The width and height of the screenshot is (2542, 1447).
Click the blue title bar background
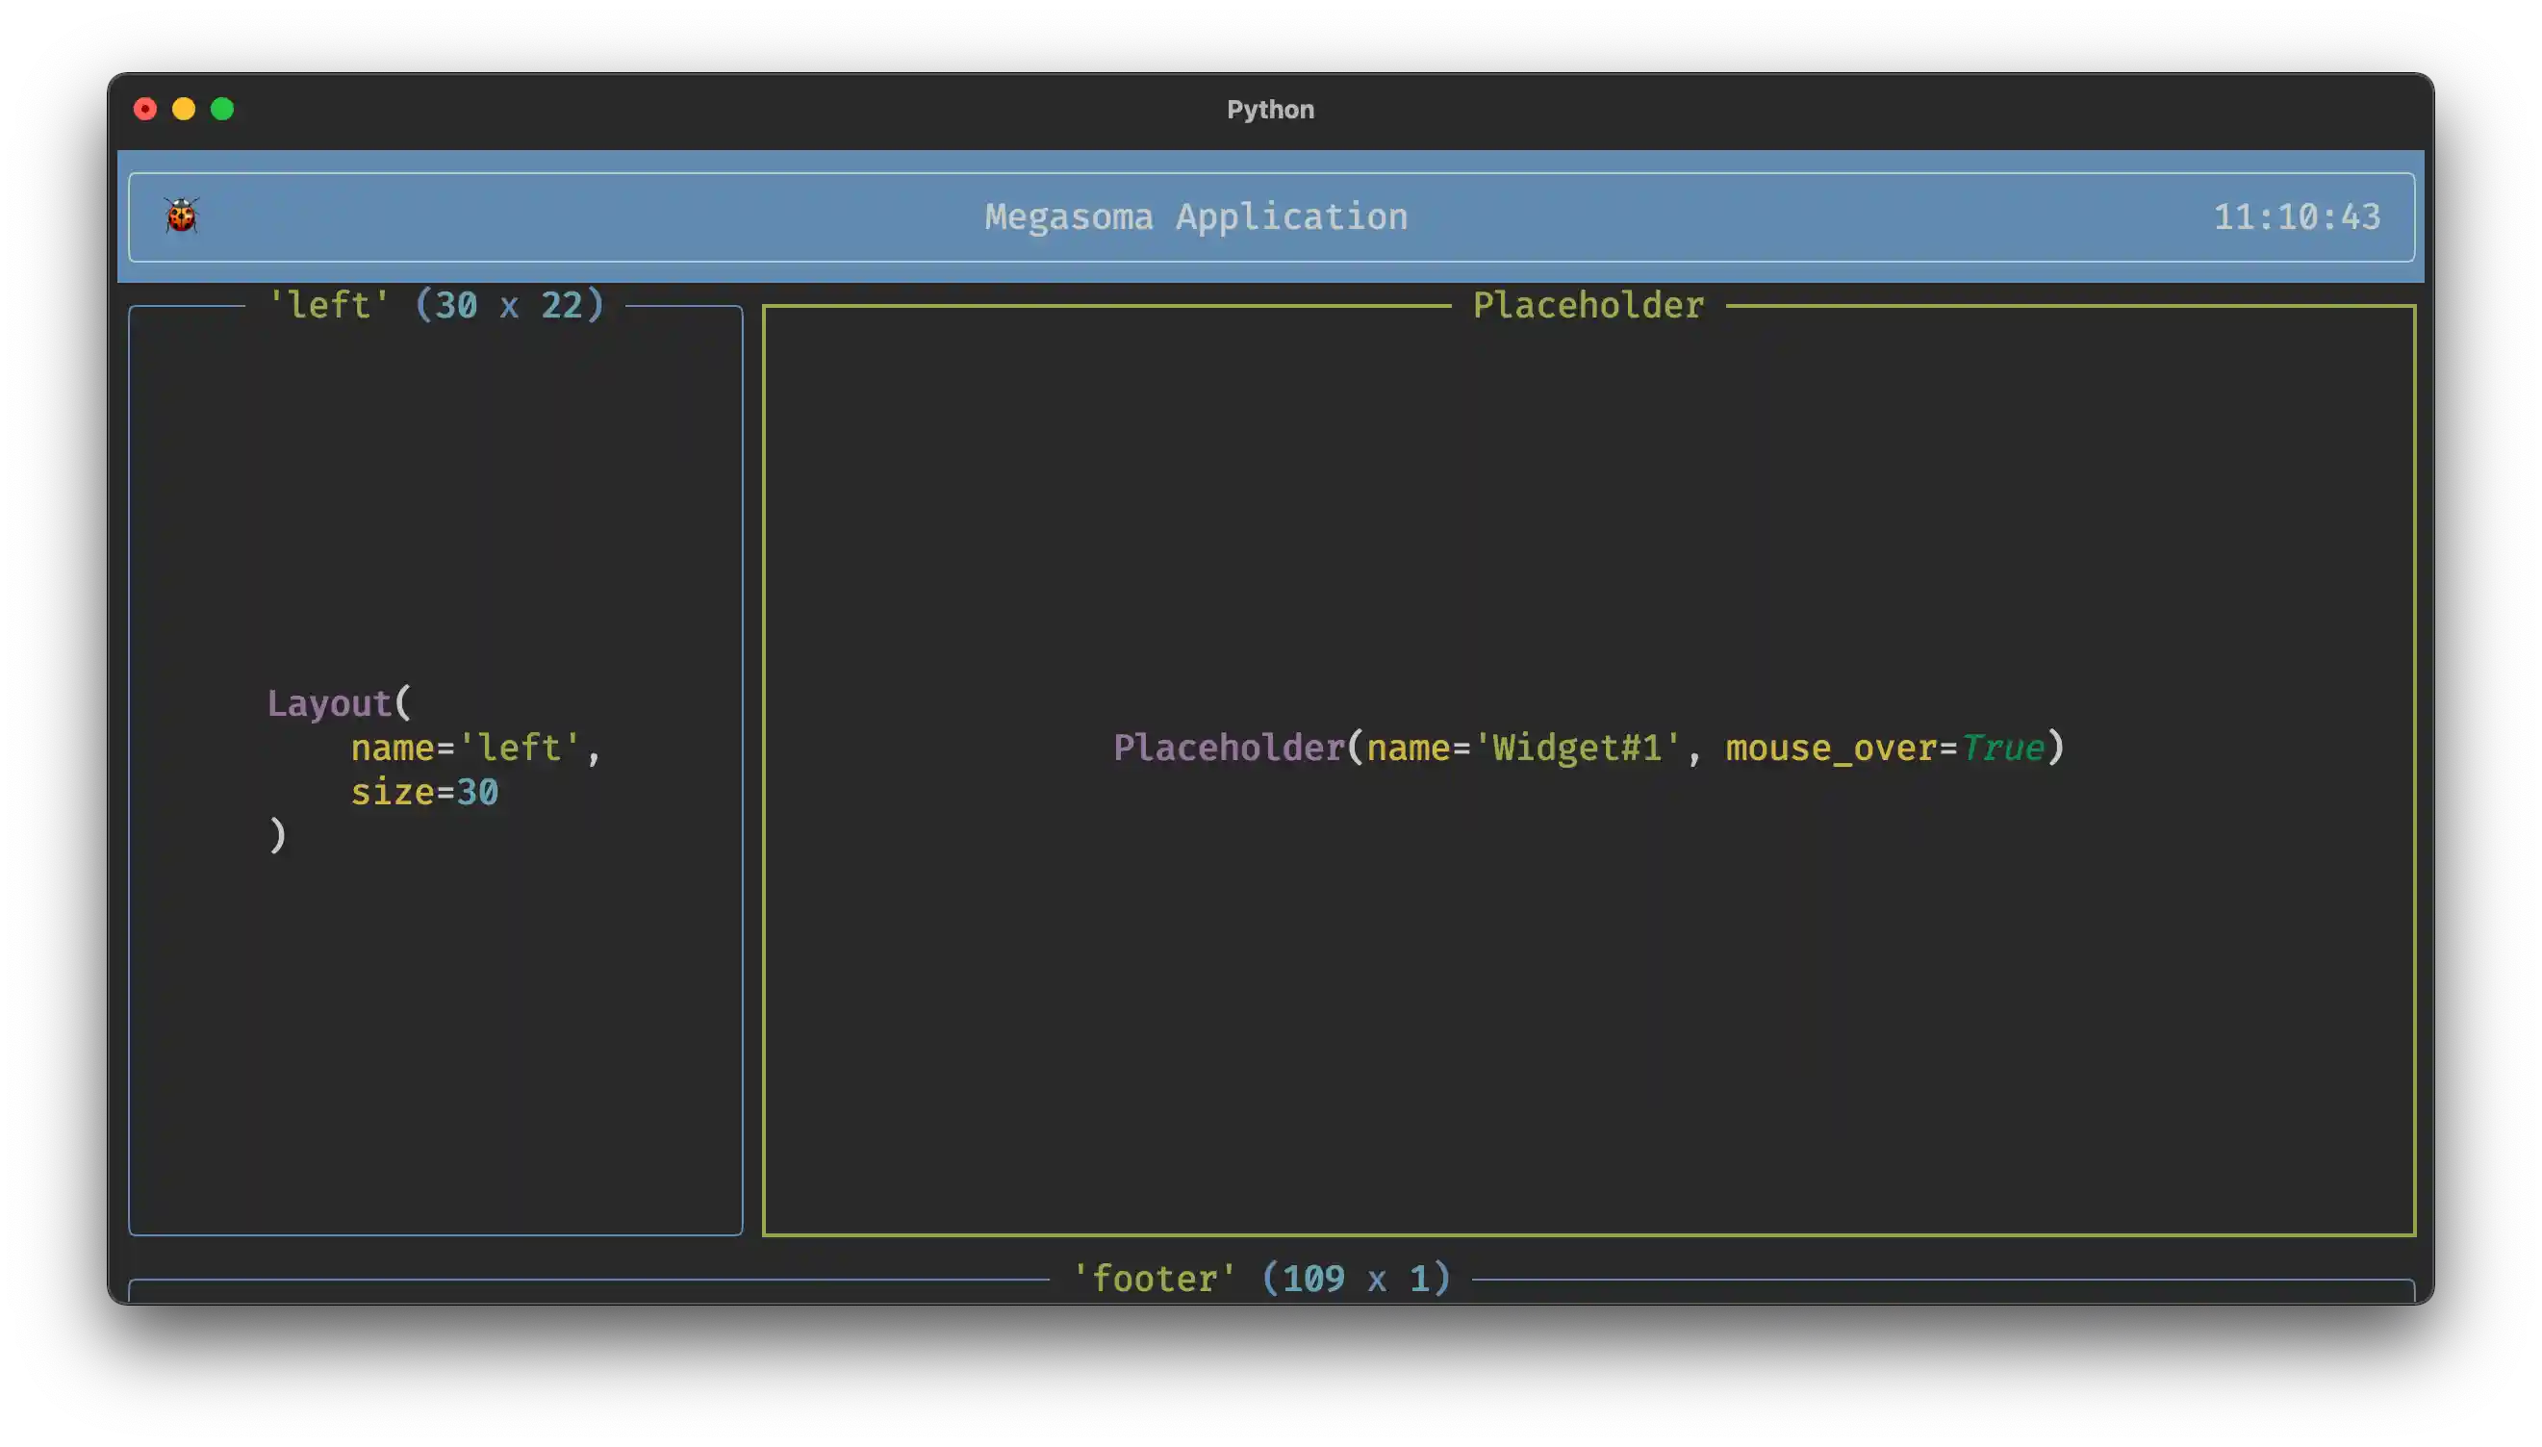(696, 216)
